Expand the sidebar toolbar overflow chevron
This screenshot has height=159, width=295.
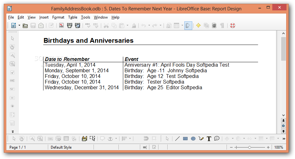coord(13,132)
